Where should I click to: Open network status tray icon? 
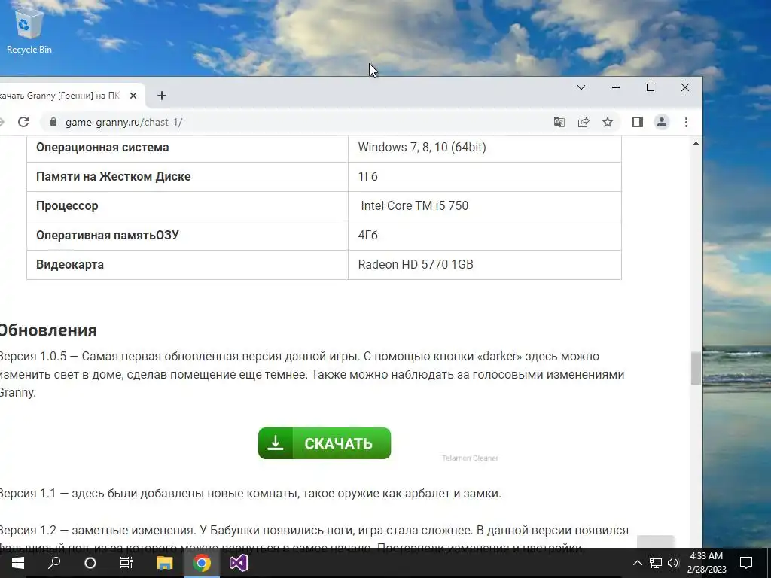656,563
